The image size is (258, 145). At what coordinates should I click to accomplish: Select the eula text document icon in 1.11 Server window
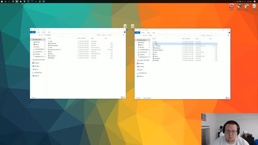click(x=49, y=48)
